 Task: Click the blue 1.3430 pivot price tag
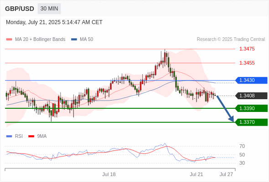(x=252, y=80)
